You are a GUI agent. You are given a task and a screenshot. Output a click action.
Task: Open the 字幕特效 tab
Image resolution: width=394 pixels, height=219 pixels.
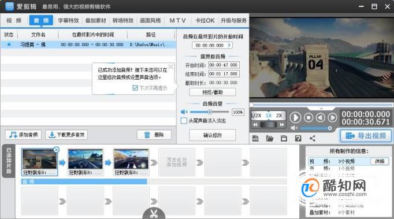[68, 21]
